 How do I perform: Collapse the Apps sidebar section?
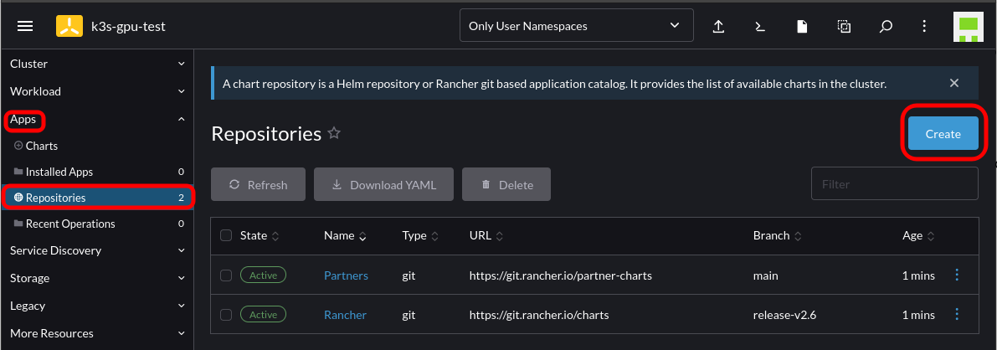tap(95, 119)
